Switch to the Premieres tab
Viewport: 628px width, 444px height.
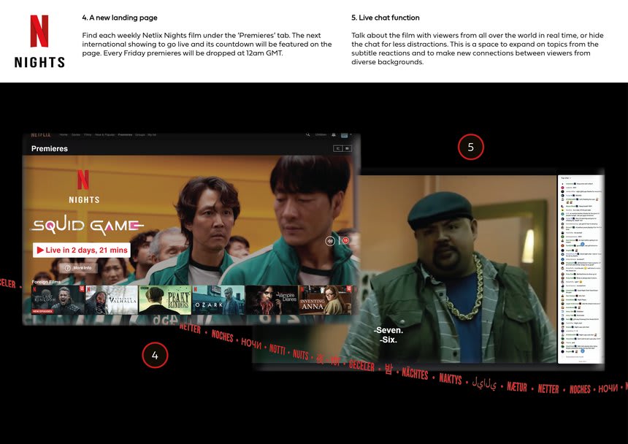pyautogui.click(x=123, y=134)
